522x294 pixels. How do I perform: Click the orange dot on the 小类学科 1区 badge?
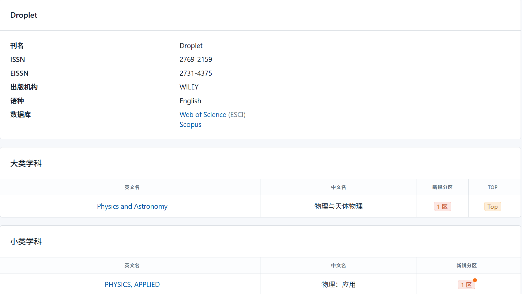(475, 280)
